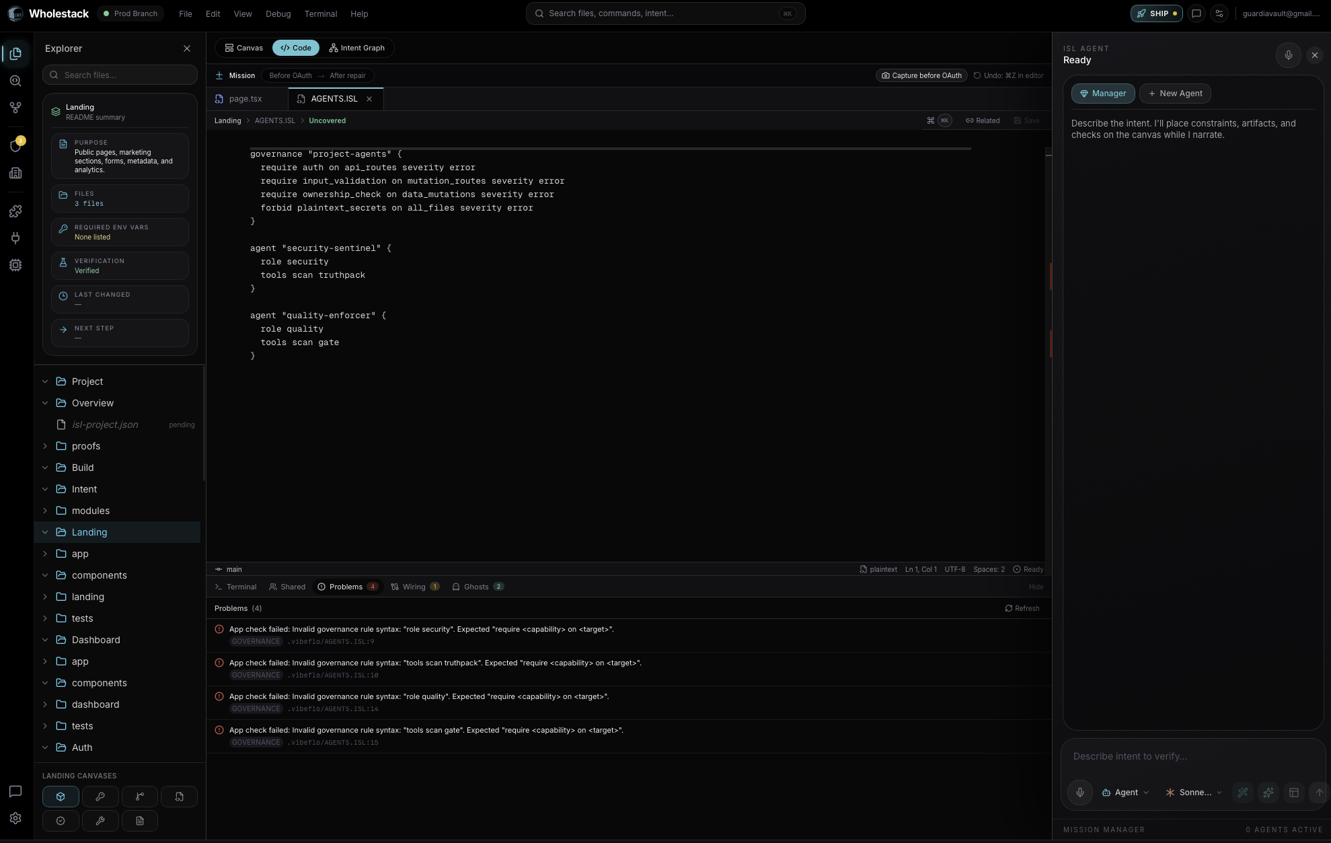
Task: Click the microphone icon in the ISL Agent header
Action: (x=1289, y=55)
